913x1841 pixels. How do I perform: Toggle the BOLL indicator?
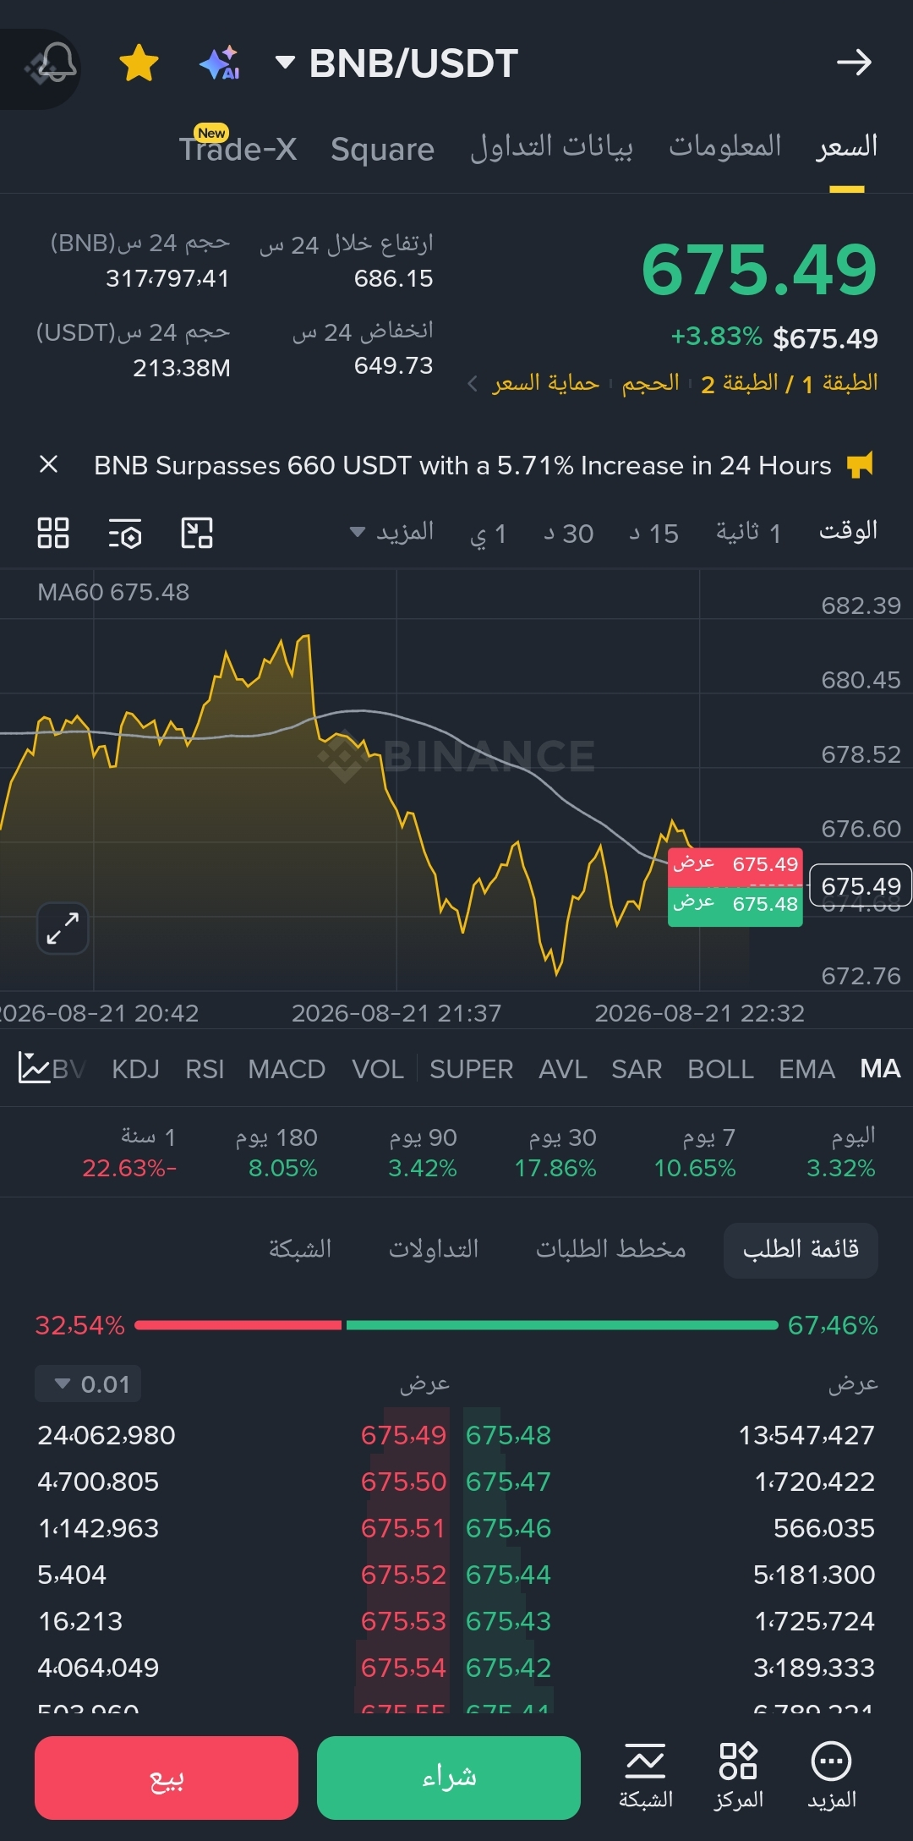tap(720, 1069)
